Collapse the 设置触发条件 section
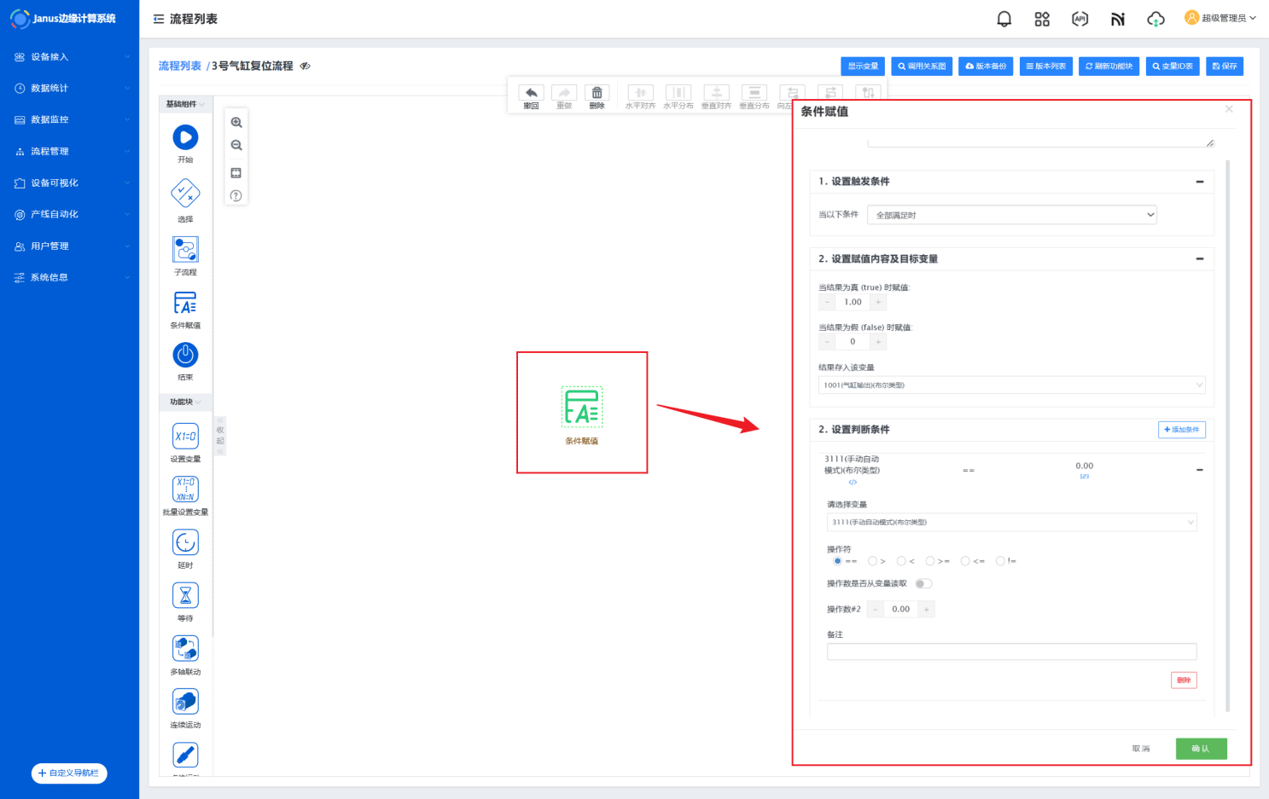The height and width of the screenshot is (799, 1269). click(1199, 182)
